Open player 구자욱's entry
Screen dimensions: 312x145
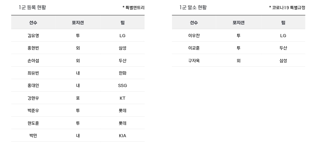(x=194, y=61)
